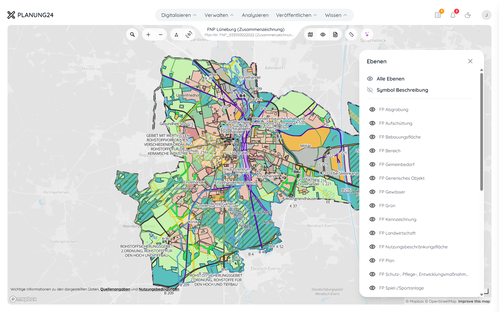The height and width of the screenshot is (312, 499).
Task: Open the user avatar J menu
Action: (487, 15)
